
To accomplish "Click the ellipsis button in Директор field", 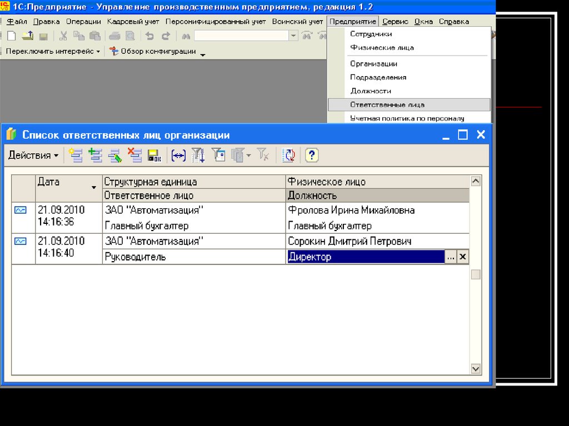I will [x=451, y=257].
